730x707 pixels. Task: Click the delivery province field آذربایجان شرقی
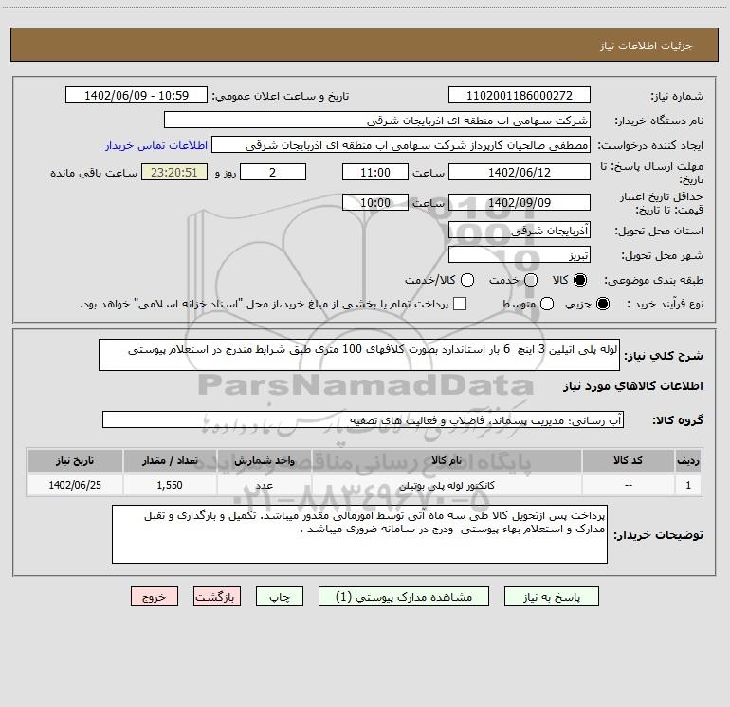[x=520, y=231]
